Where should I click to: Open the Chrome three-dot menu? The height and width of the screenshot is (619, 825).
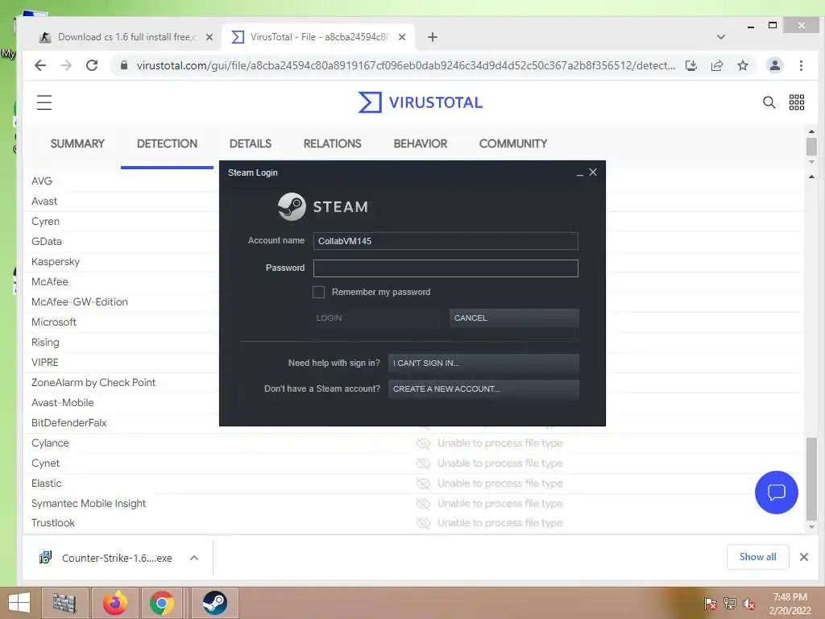tap(801, 65)
